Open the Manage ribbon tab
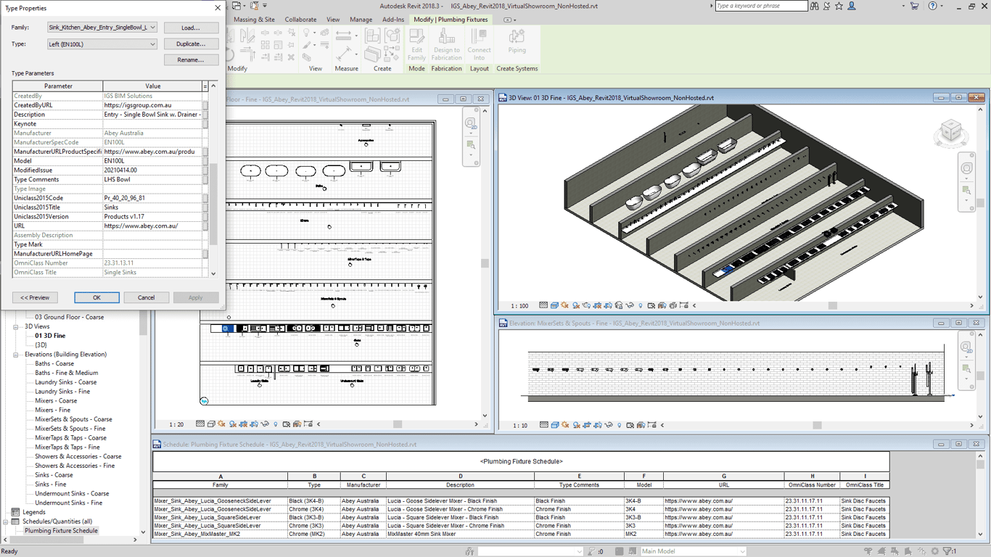 pos(361,20)
